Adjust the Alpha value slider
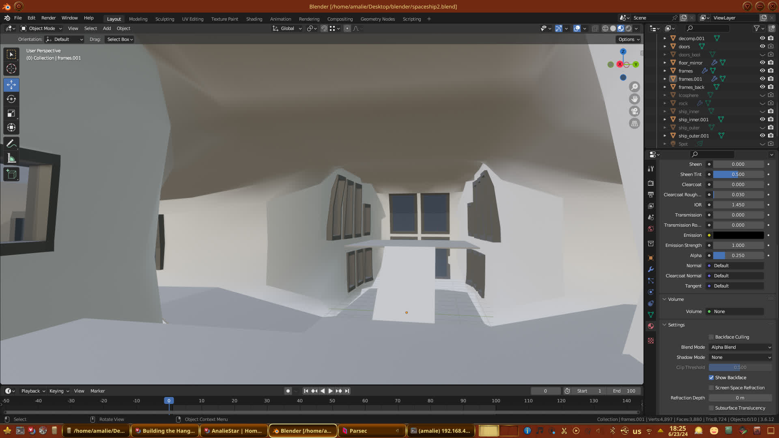This screenshot has height=438, width=779. (x=738, y=255)
